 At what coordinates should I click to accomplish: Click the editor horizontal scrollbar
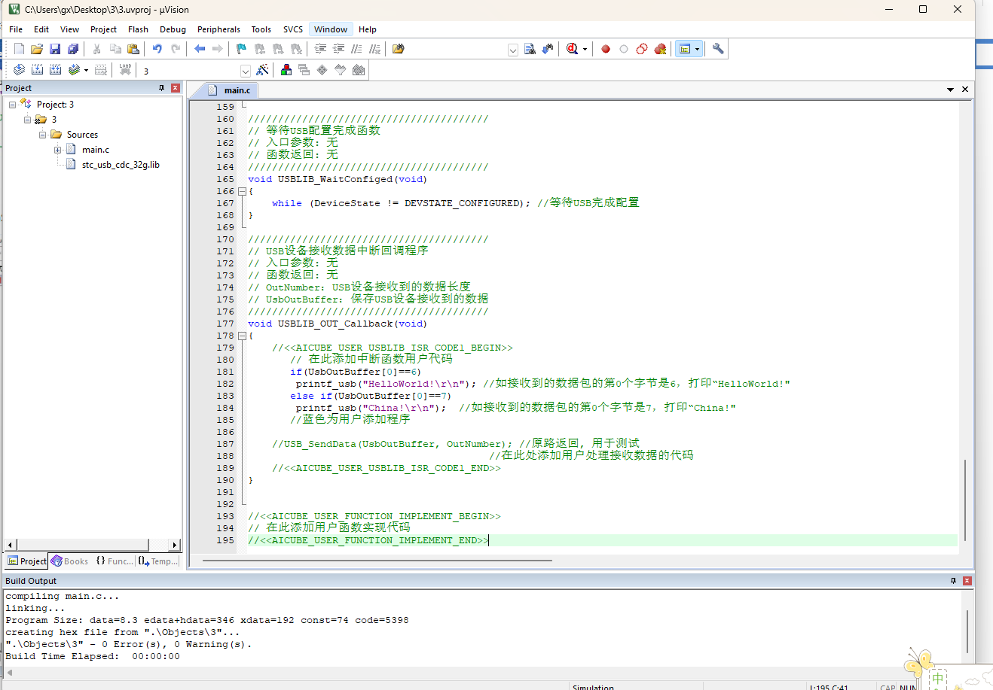coord(377,561)
